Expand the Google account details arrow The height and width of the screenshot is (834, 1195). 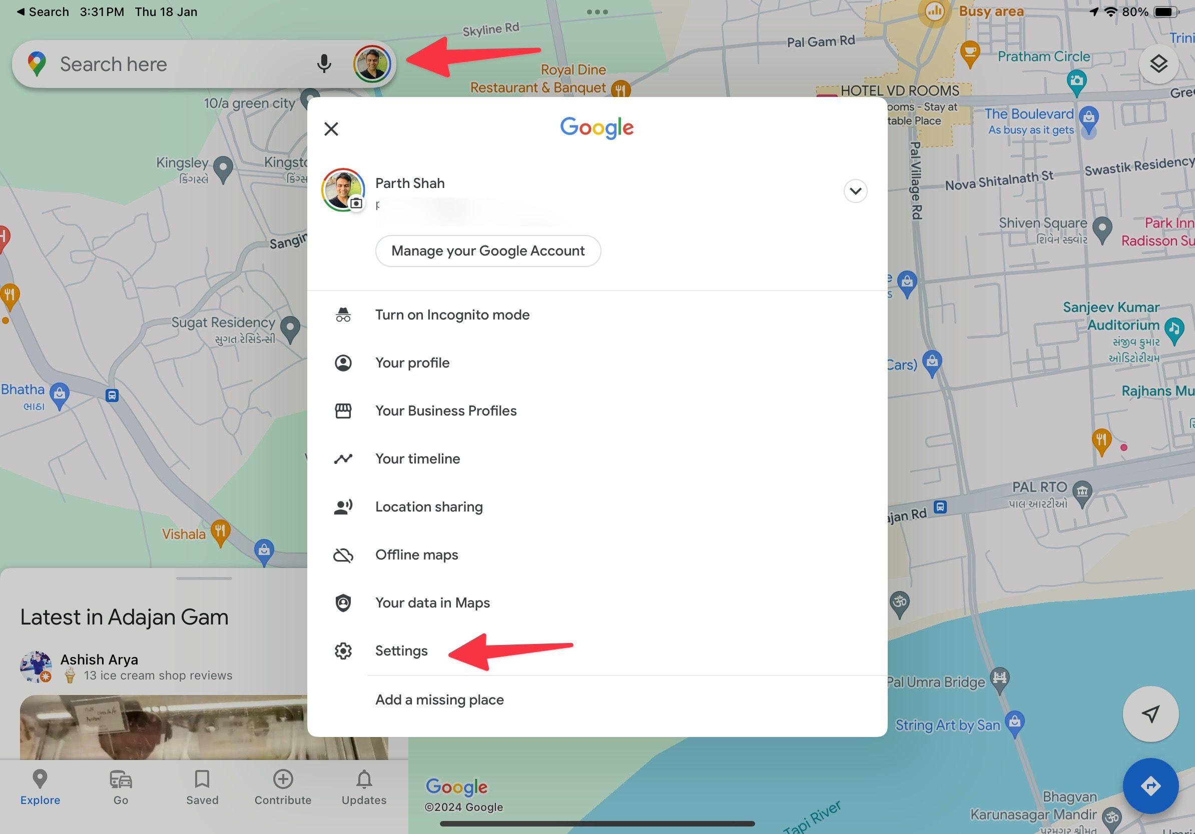[x=855, y=190]
